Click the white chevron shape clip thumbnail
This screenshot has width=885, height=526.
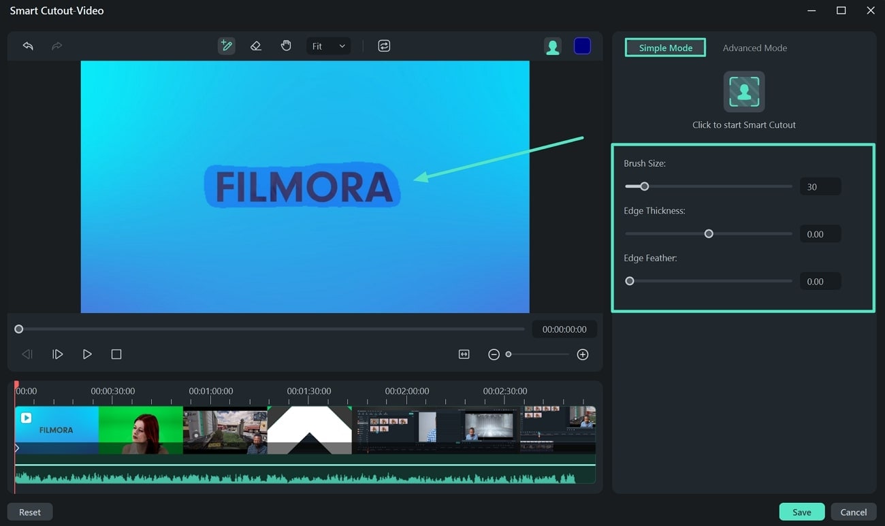(310, 430)
